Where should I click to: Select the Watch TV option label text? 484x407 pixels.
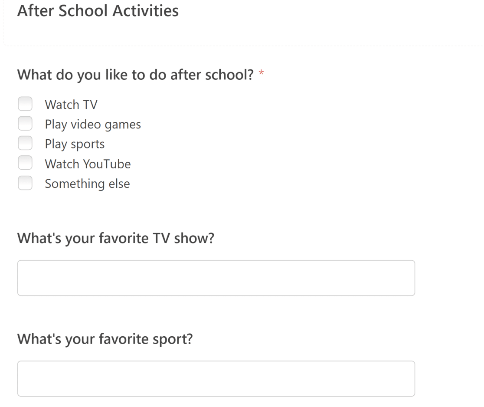(71, 104)
